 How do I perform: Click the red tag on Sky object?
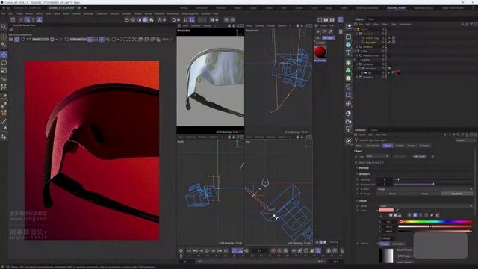click(398, 72)
